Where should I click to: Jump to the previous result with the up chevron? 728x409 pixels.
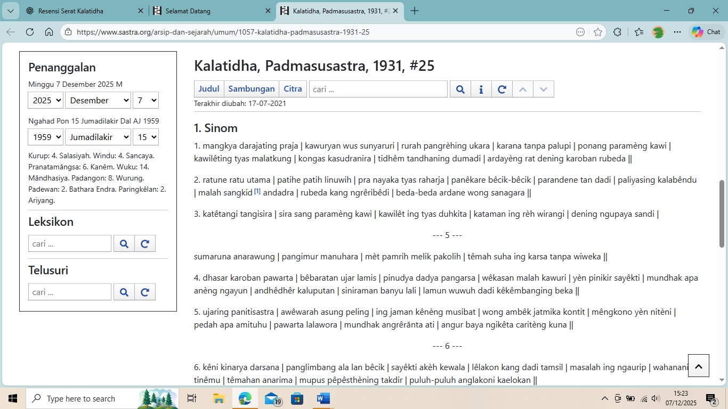[522, 89]
